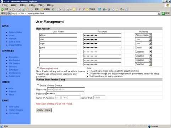Screen dimensions: 171x128
Task: Click the roger user name field
Action: (x=58, y=43)
